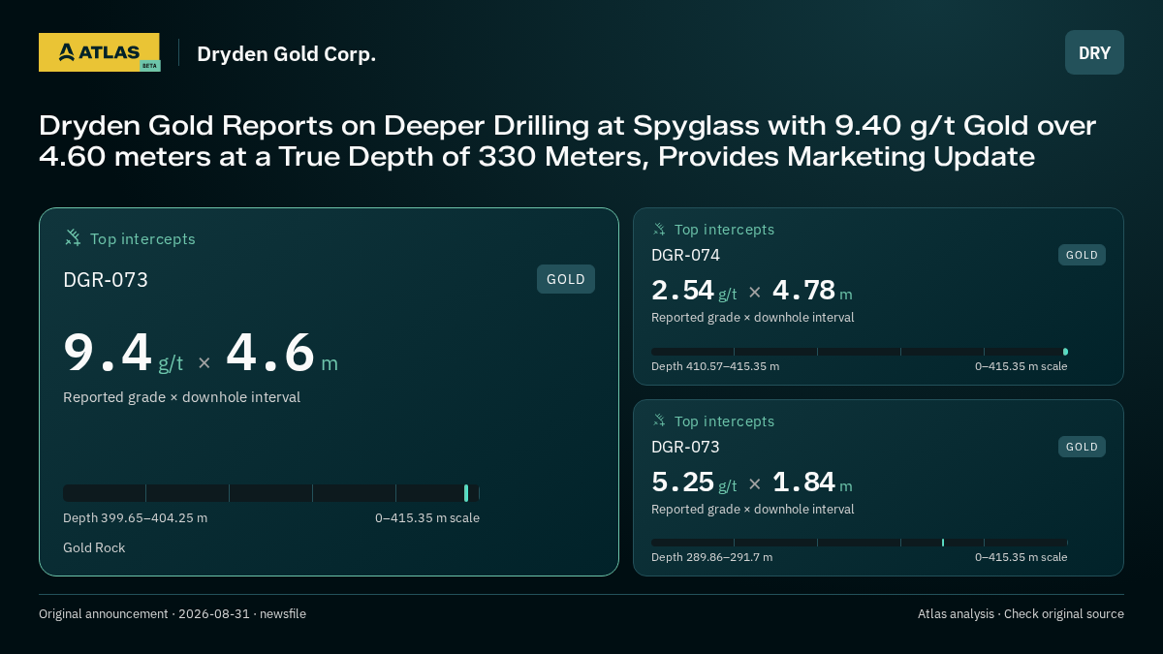Viewport: 1163px width, 654px height.
Task: Click the 0–415.35 m scale label in the DGR-074 card
Action: (x=1021, y=366)
